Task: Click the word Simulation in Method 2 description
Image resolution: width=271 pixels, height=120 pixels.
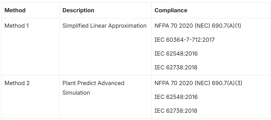Action: 76,93
